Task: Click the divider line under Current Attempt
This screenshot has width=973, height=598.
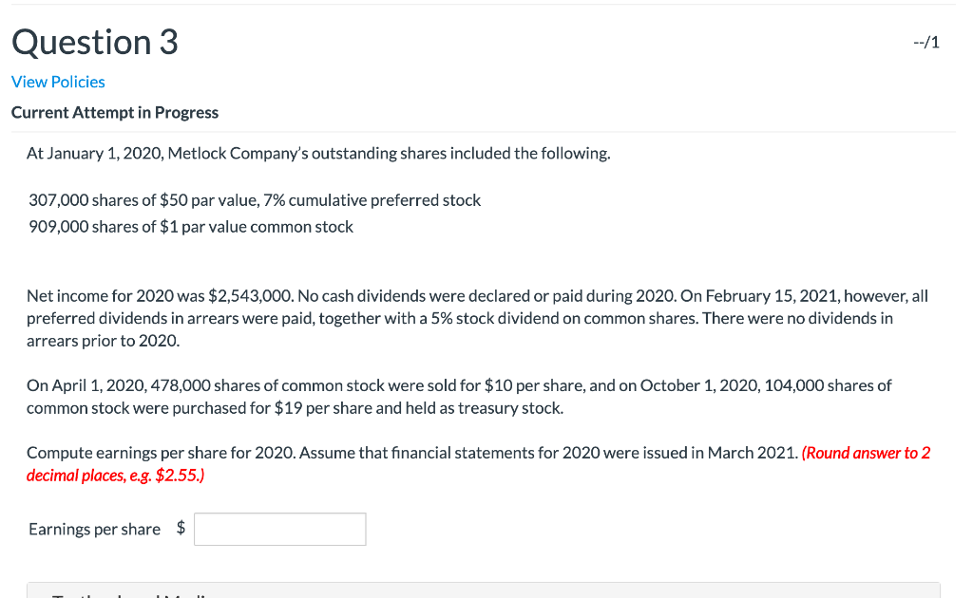Action: (483, 131)
